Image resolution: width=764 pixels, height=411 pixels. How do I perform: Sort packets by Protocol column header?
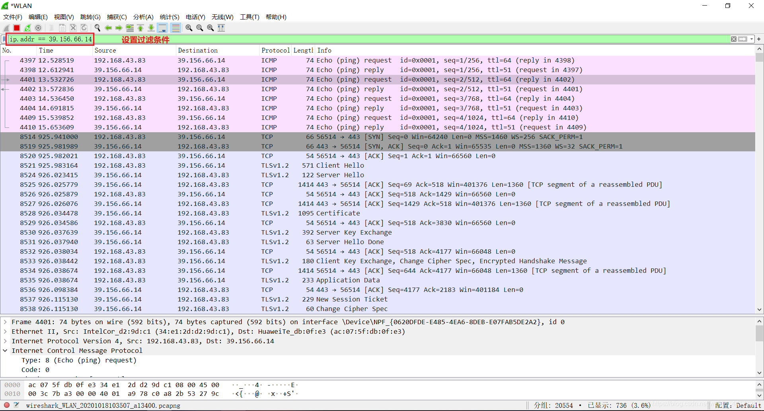click(x=275, y=51)
